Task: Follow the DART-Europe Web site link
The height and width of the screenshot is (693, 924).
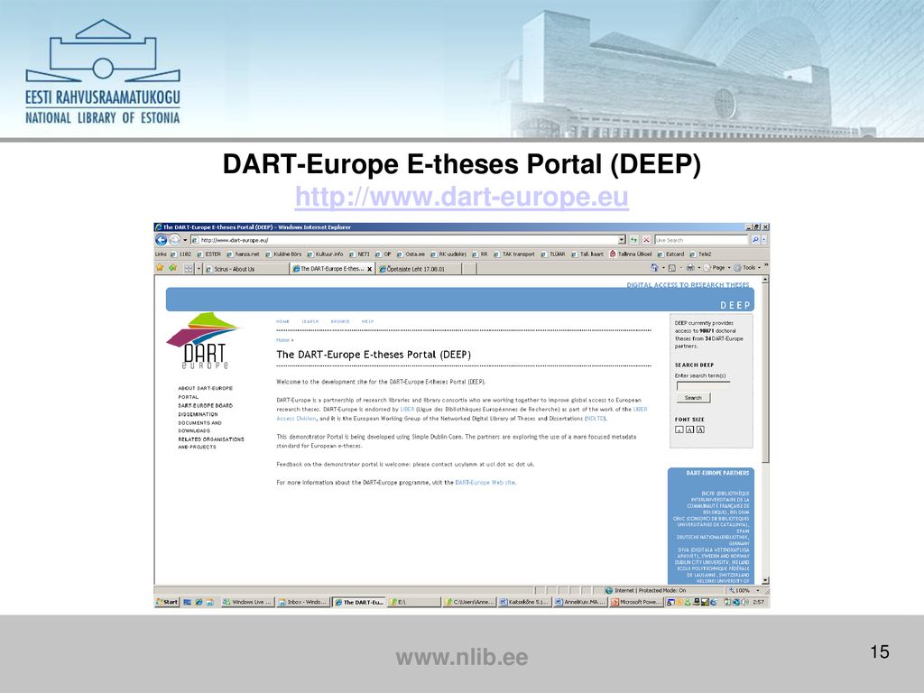Action: [x=485, y=482]
